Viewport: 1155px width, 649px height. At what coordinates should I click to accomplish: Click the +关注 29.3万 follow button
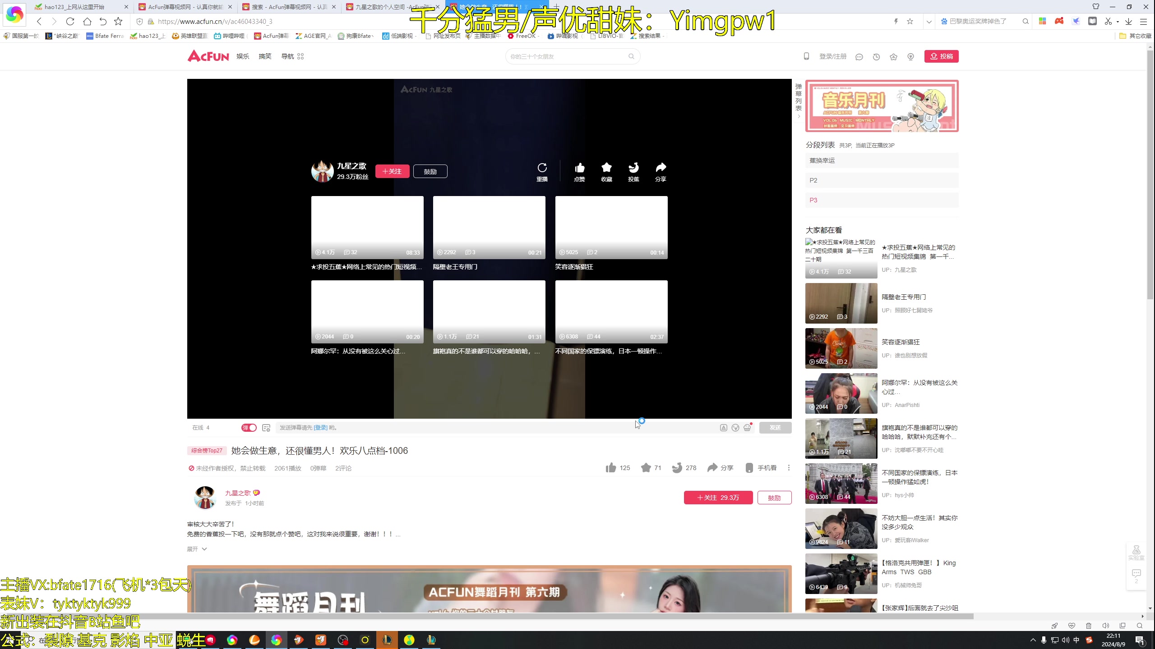pos(718,498)
